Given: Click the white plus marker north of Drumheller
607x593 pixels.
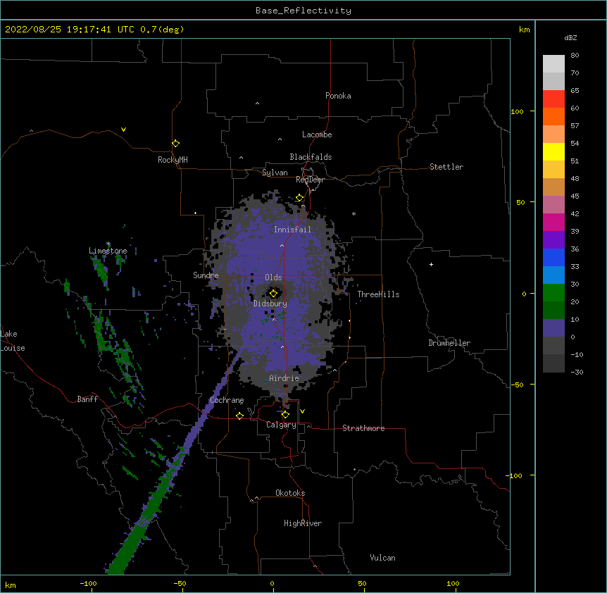Looking at the screenshot, I should [431, 264].
